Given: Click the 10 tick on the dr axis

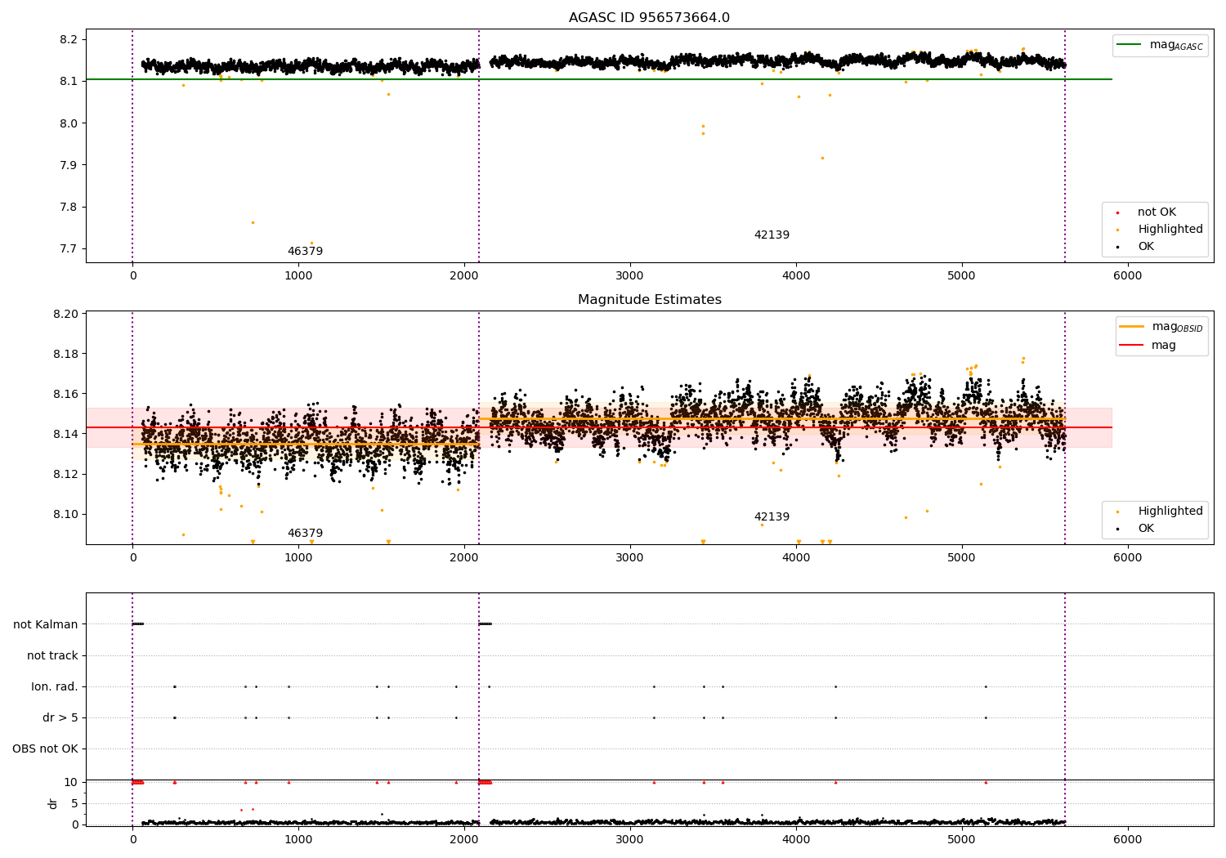Looking at the screenshot, I should (x=71, y=783).
